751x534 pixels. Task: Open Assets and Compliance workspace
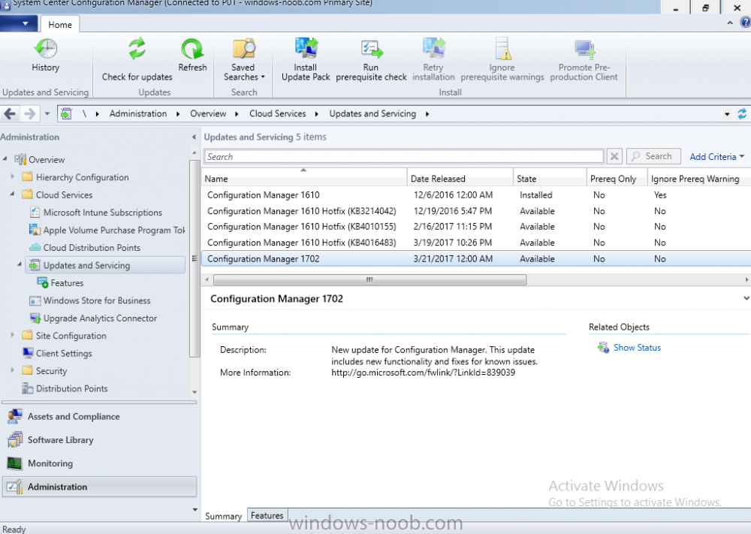pos(100,417)
